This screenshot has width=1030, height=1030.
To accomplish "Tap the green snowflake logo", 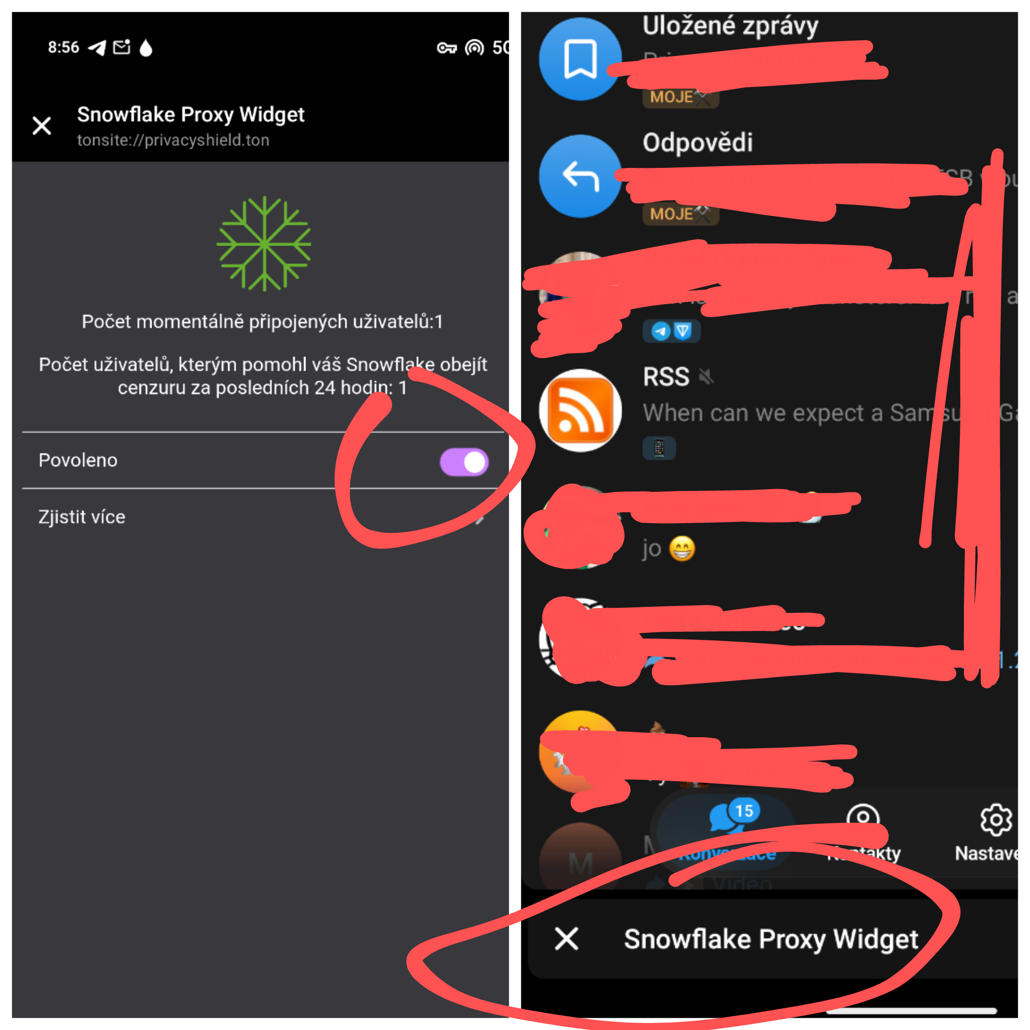I will 264,243.
